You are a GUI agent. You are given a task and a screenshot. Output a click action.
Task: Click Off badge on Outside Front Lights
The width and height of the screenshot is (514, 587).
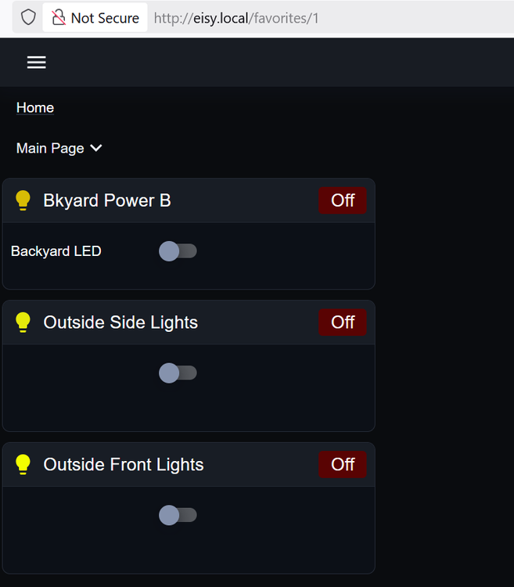click(343, 465)
